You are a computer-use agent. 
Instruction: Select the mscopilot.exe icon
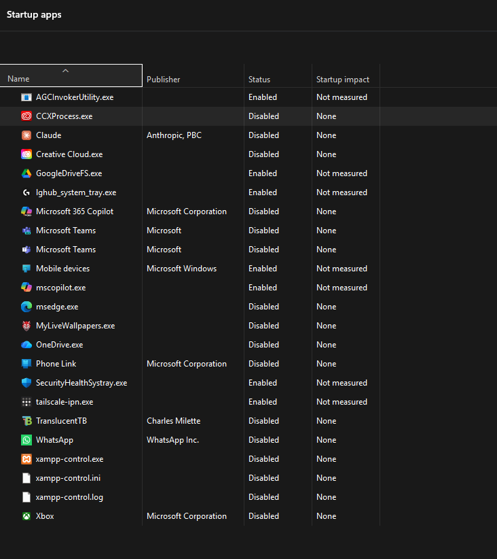pos(26,288)
